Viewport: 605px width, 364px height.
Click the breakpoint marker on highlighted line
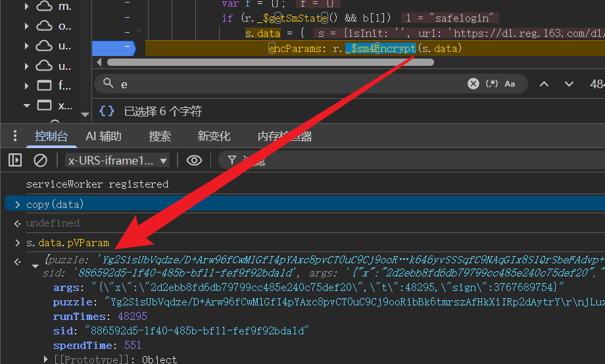pos(114,48)
